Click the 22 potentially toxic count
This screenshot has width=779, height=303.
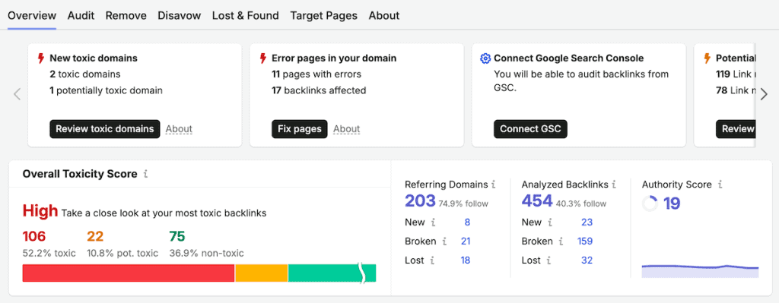pyautogui.click(x=95, y=236)
